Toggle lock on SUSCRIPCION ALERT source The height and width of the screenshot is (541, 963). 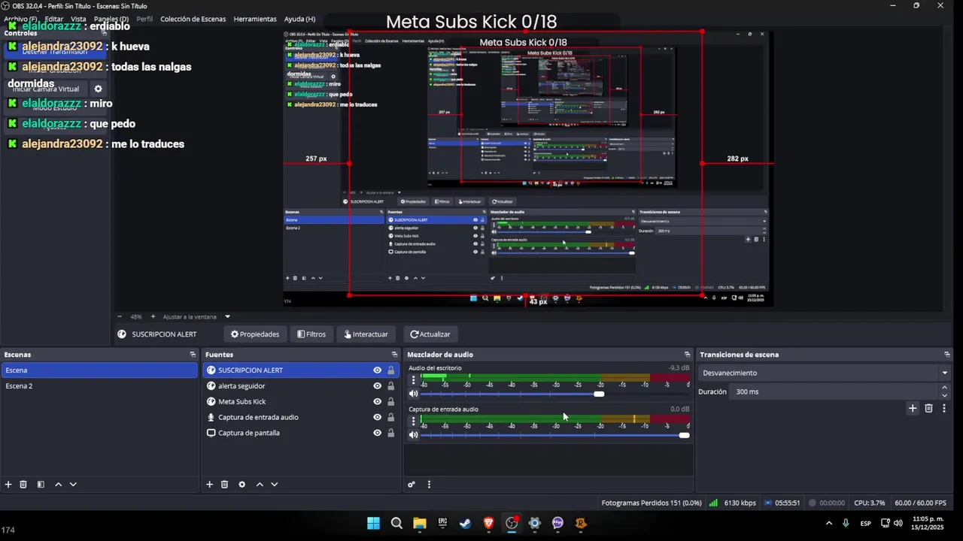(x=390, y=370)
